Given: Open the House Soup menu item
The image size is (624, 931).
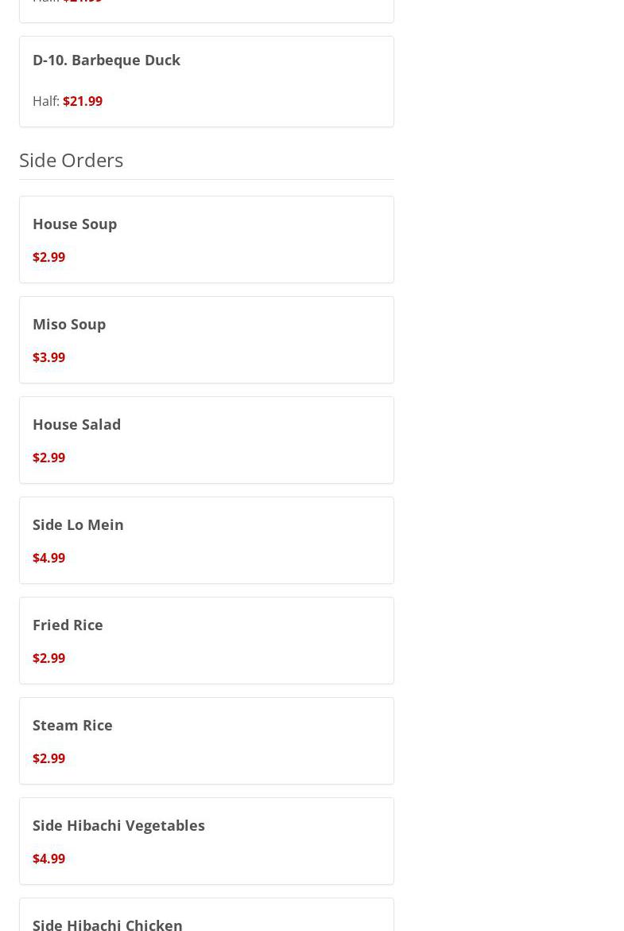Looking at the screenshot, I should tap(75, 224).
